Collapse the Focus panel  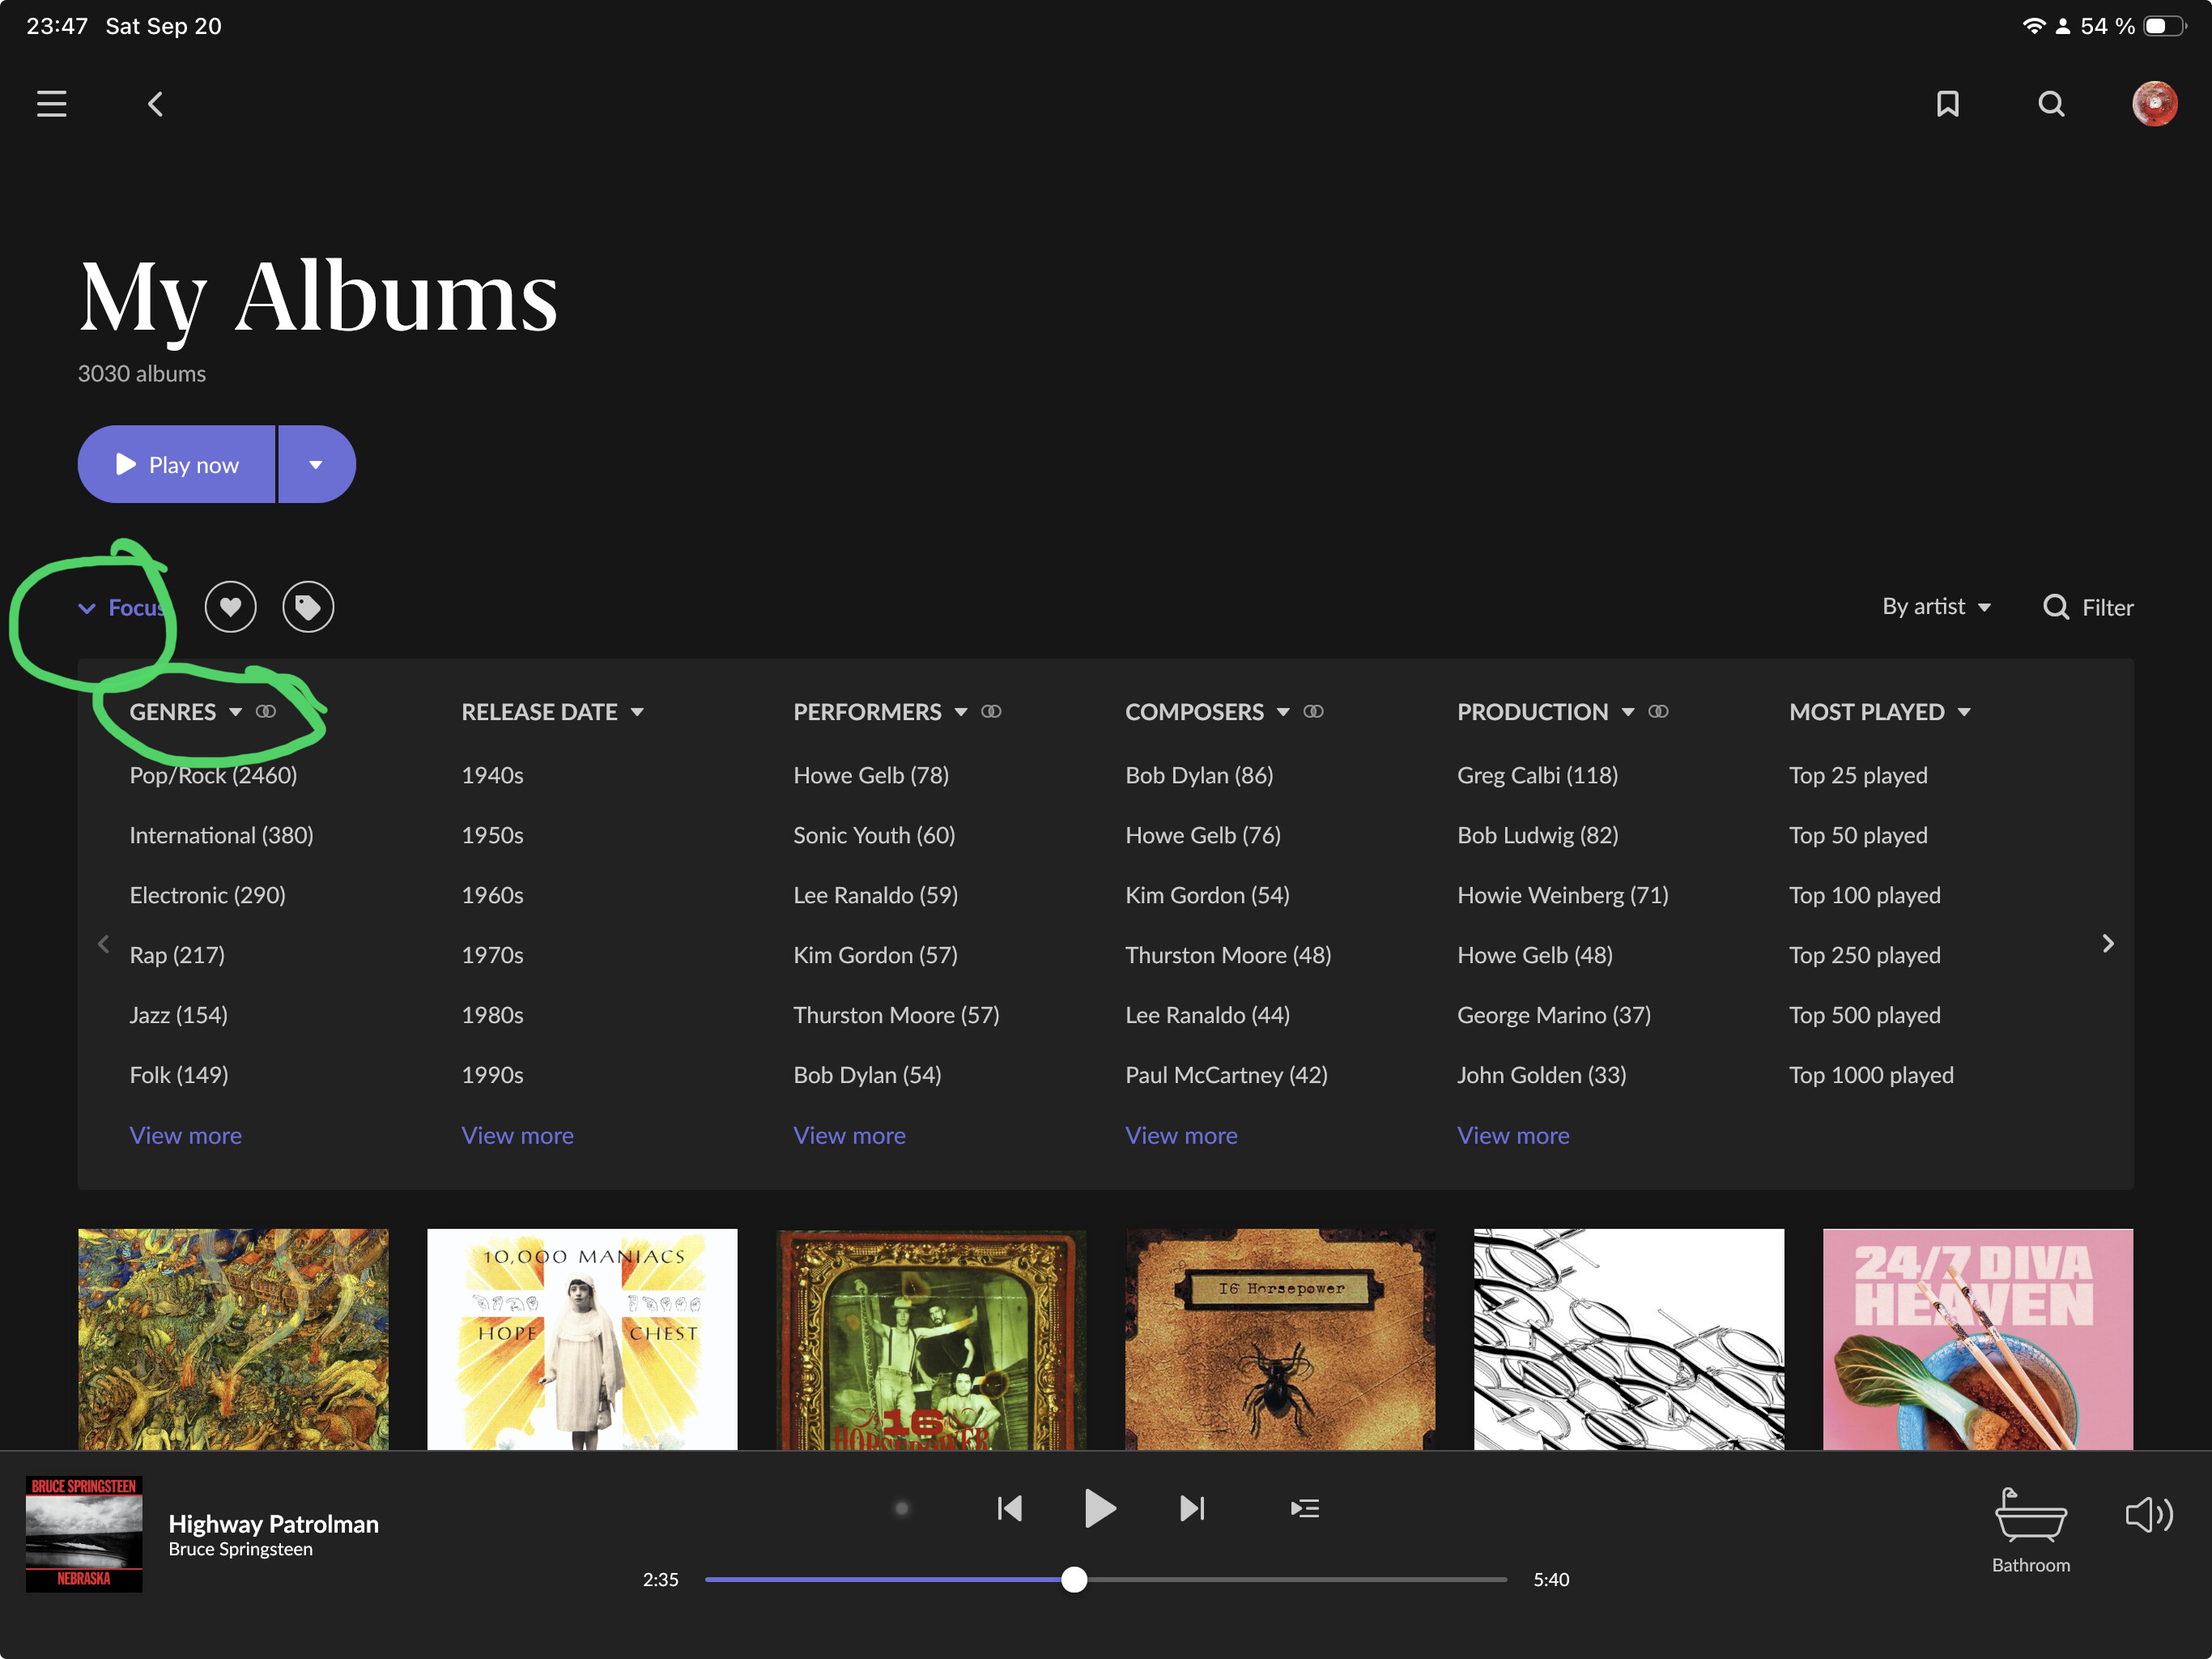click(x=120, y=608)
